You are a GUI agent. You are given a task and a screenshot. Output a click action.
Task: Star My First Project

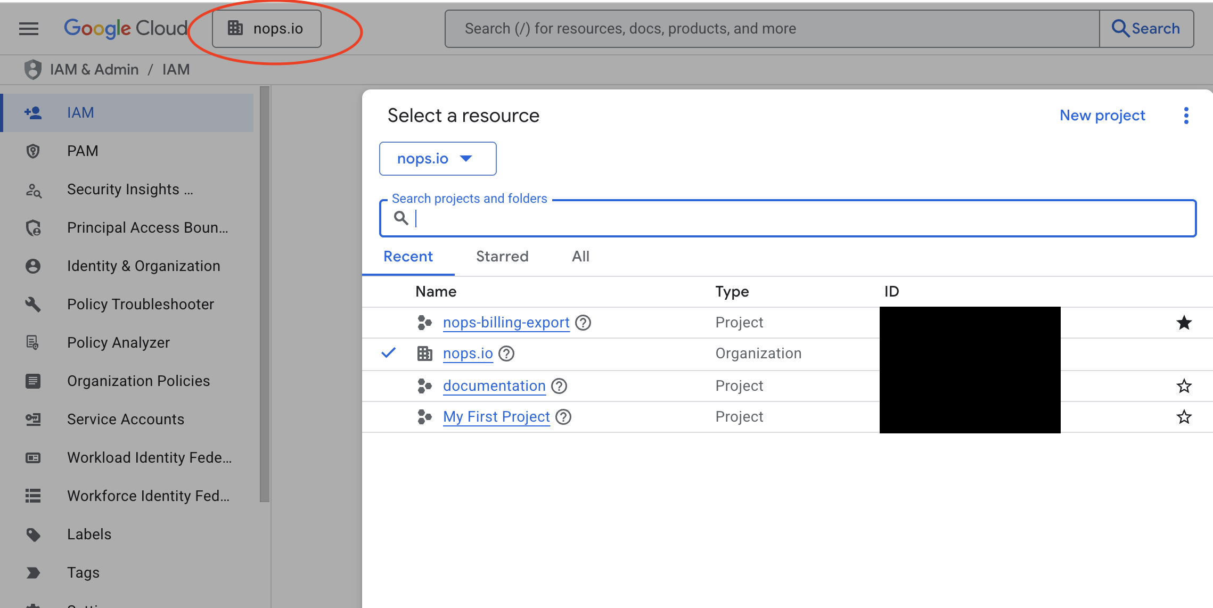1184,417
